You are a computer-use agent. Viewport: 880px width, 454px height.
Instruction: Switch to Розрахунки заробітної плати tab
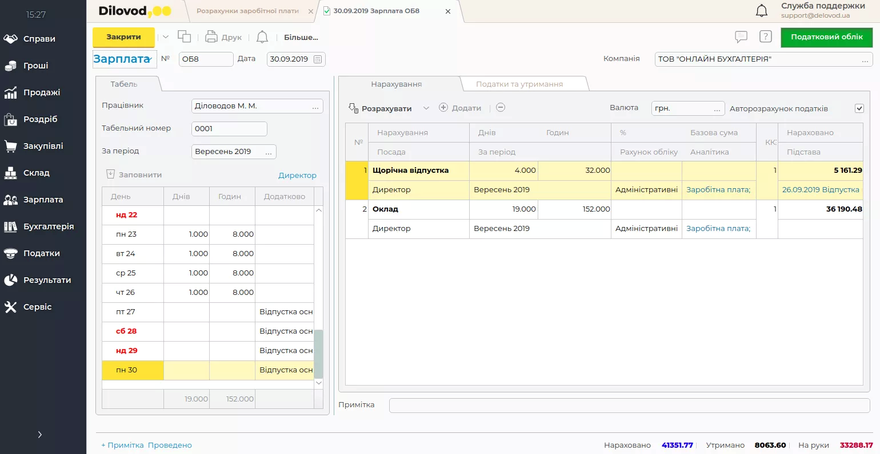tap(247, 11)
